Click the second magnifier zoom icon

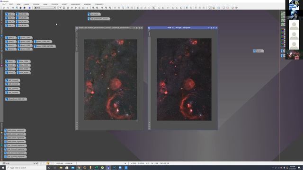click(97, 8)
